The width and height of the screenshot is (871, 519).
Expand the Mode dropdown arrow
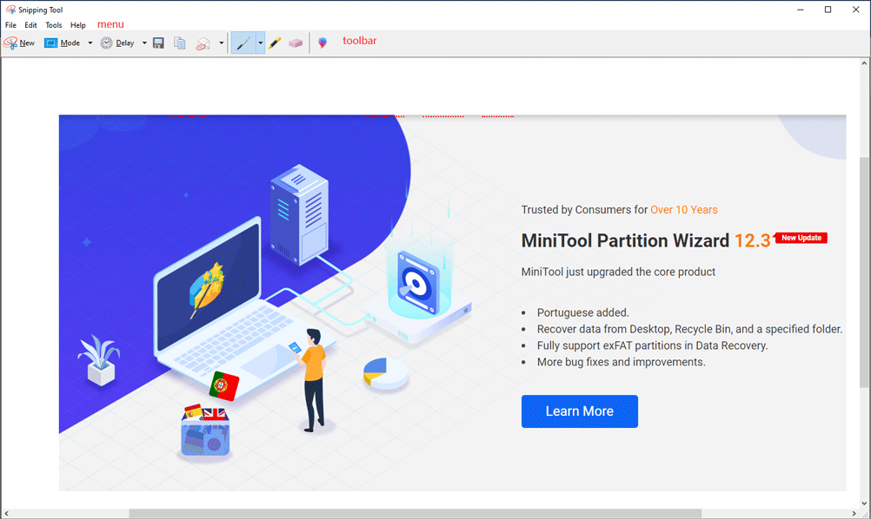90,43
